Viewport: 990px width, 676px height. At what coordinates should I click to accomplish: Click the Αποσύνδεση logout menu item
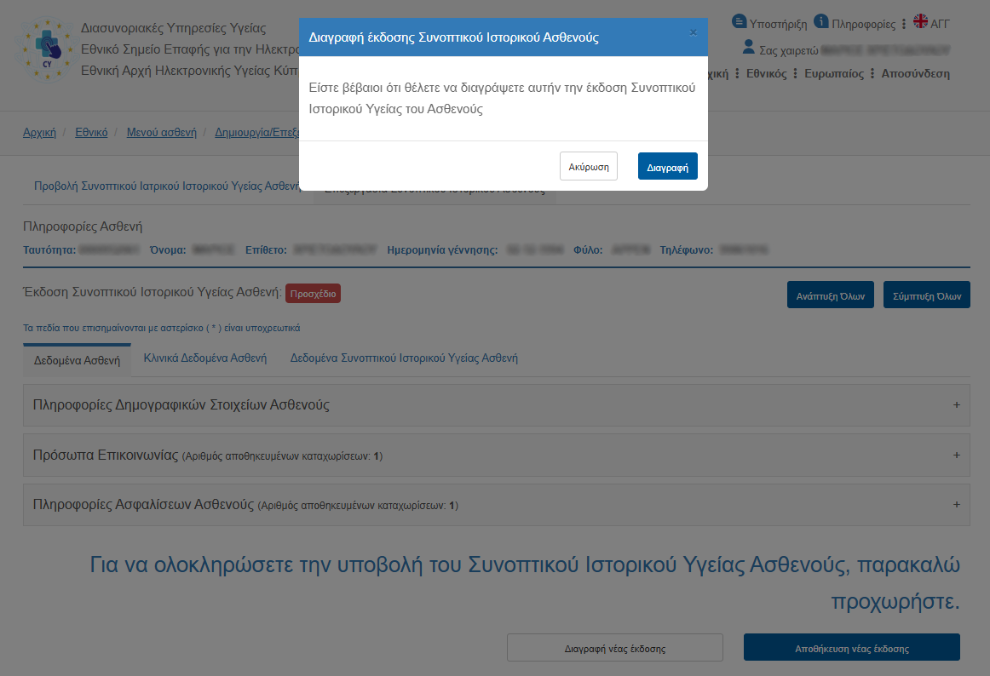[915, 74]
